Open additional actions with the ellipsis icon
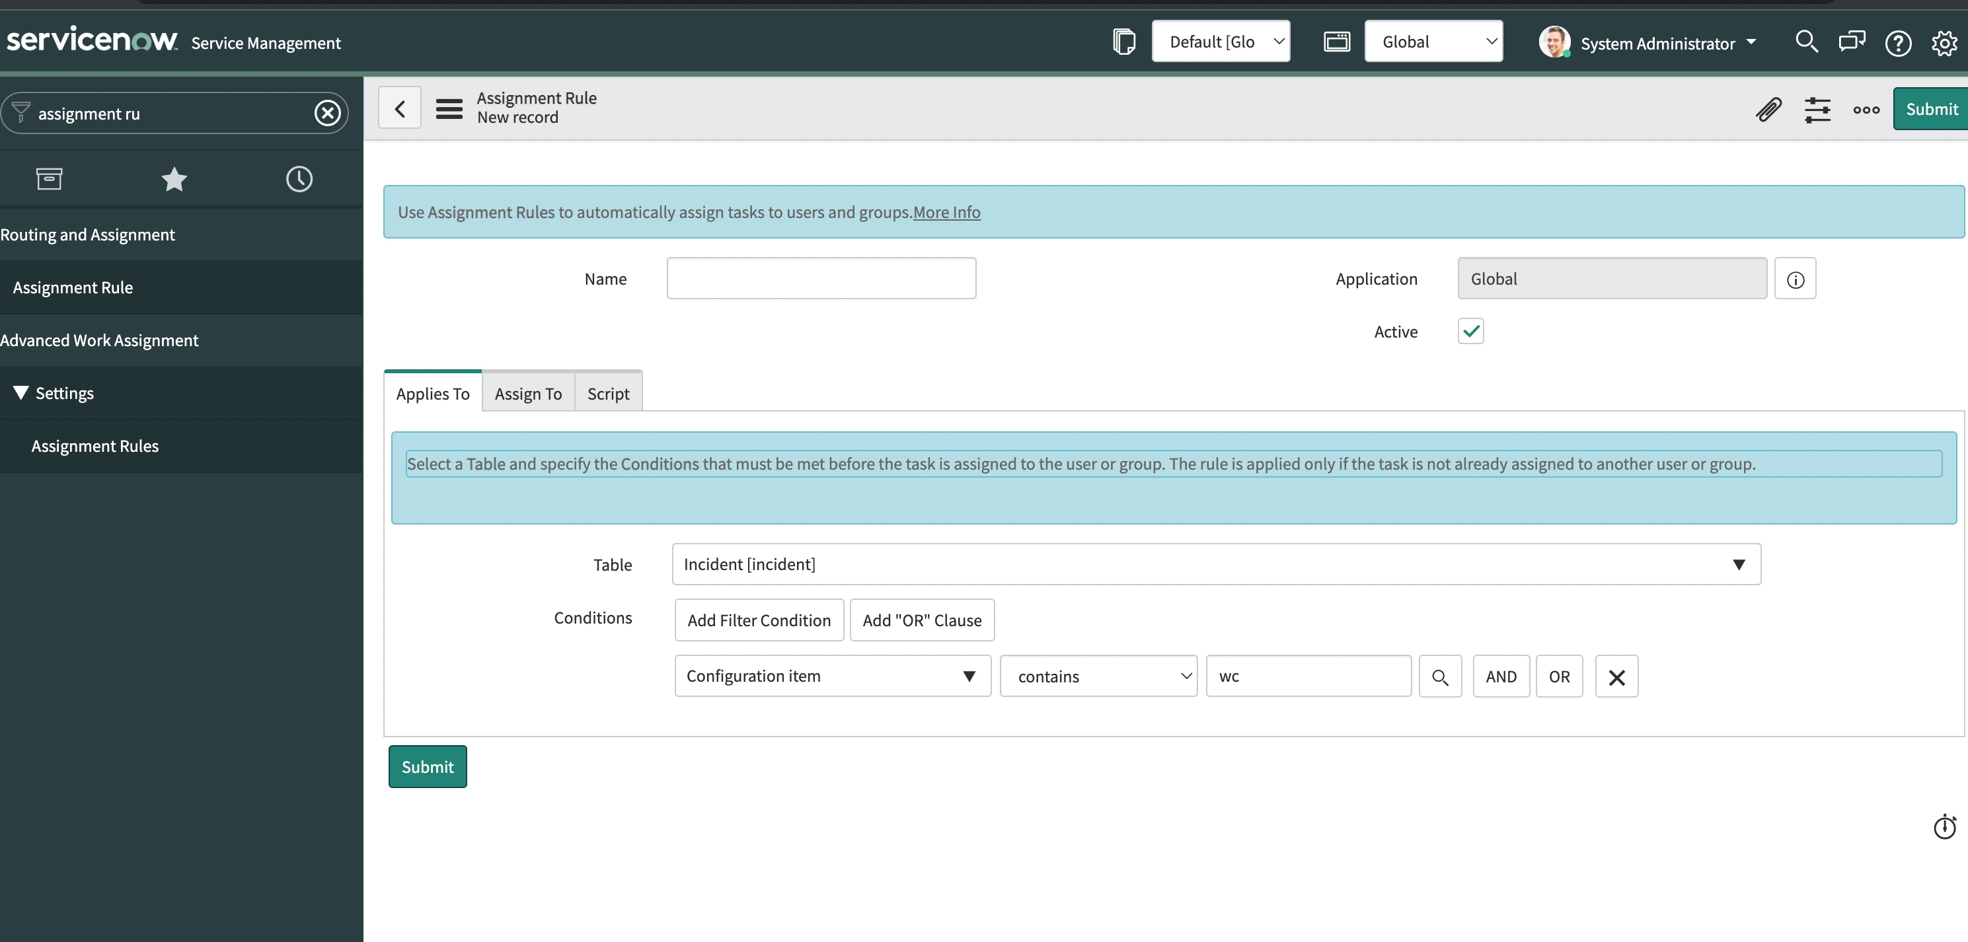1968x942 pixels. (1865, 110)
